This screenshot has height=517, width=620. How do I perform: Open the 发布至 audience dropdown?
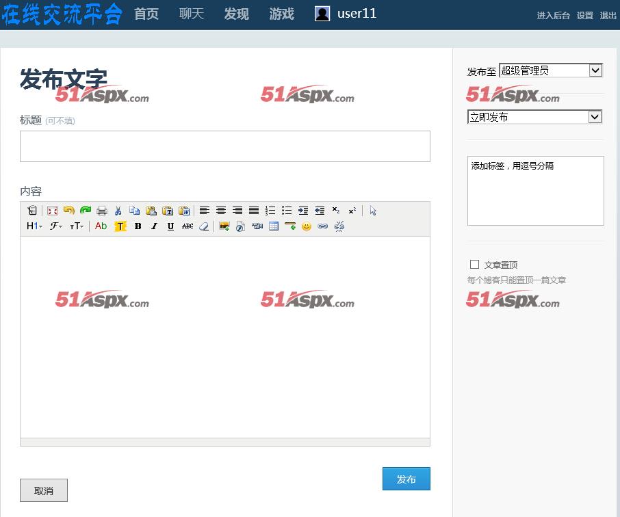point(550,70)
